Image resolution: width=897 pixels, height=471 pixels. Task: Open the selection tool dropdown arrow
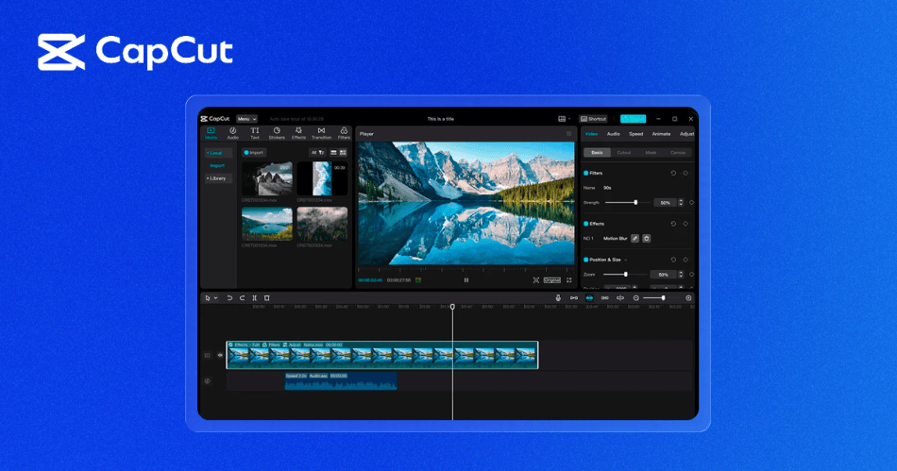tap(215, 298)
